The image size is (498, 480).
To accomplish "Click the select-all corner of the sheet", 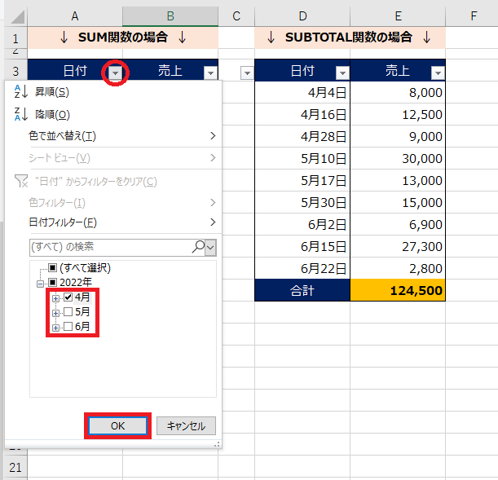I will click(x=17, y=17).
